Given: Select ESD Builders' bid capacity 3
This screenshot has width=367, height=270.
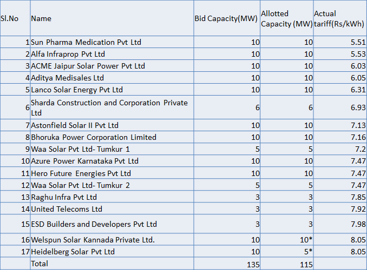Looking at the screenshot, I should coord(258,224).
